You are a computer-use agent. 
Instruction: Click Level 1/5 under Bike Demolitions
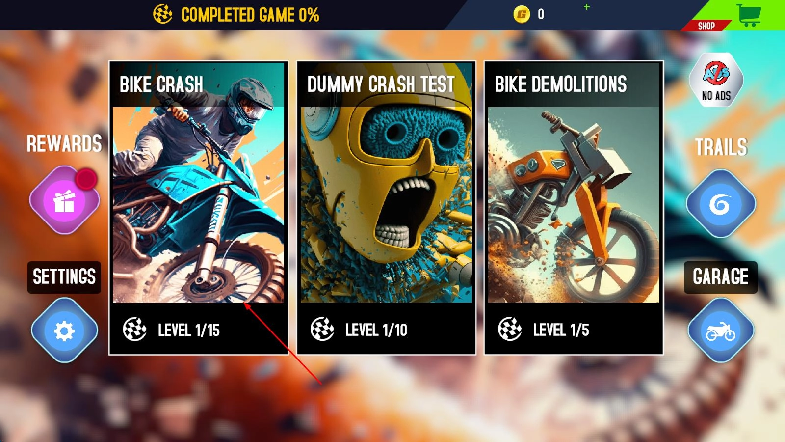pos(561,330)
